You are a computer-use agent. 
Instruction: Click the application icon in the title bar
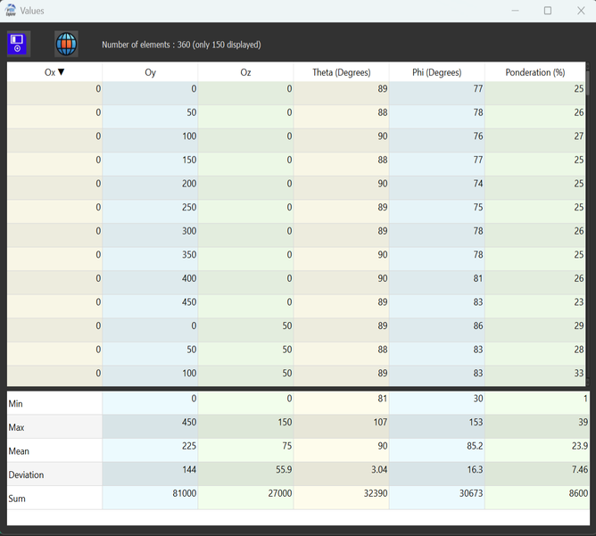pos(11,11)
